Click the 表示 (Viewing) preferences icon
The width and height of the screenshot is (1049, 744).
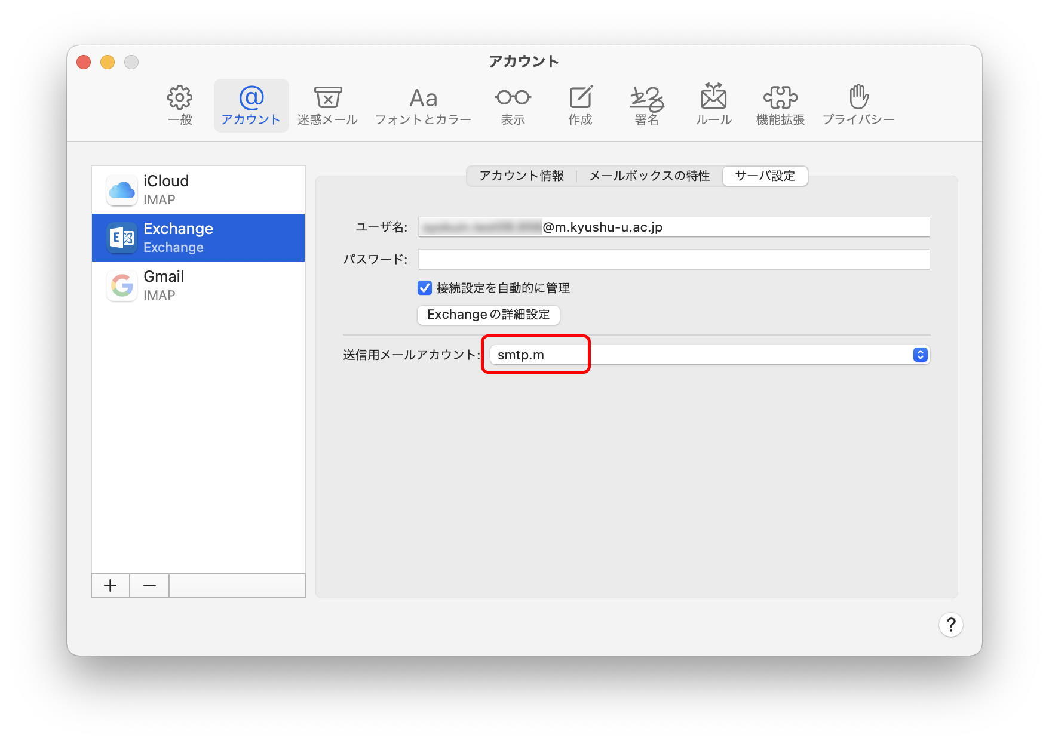[513, 106]
